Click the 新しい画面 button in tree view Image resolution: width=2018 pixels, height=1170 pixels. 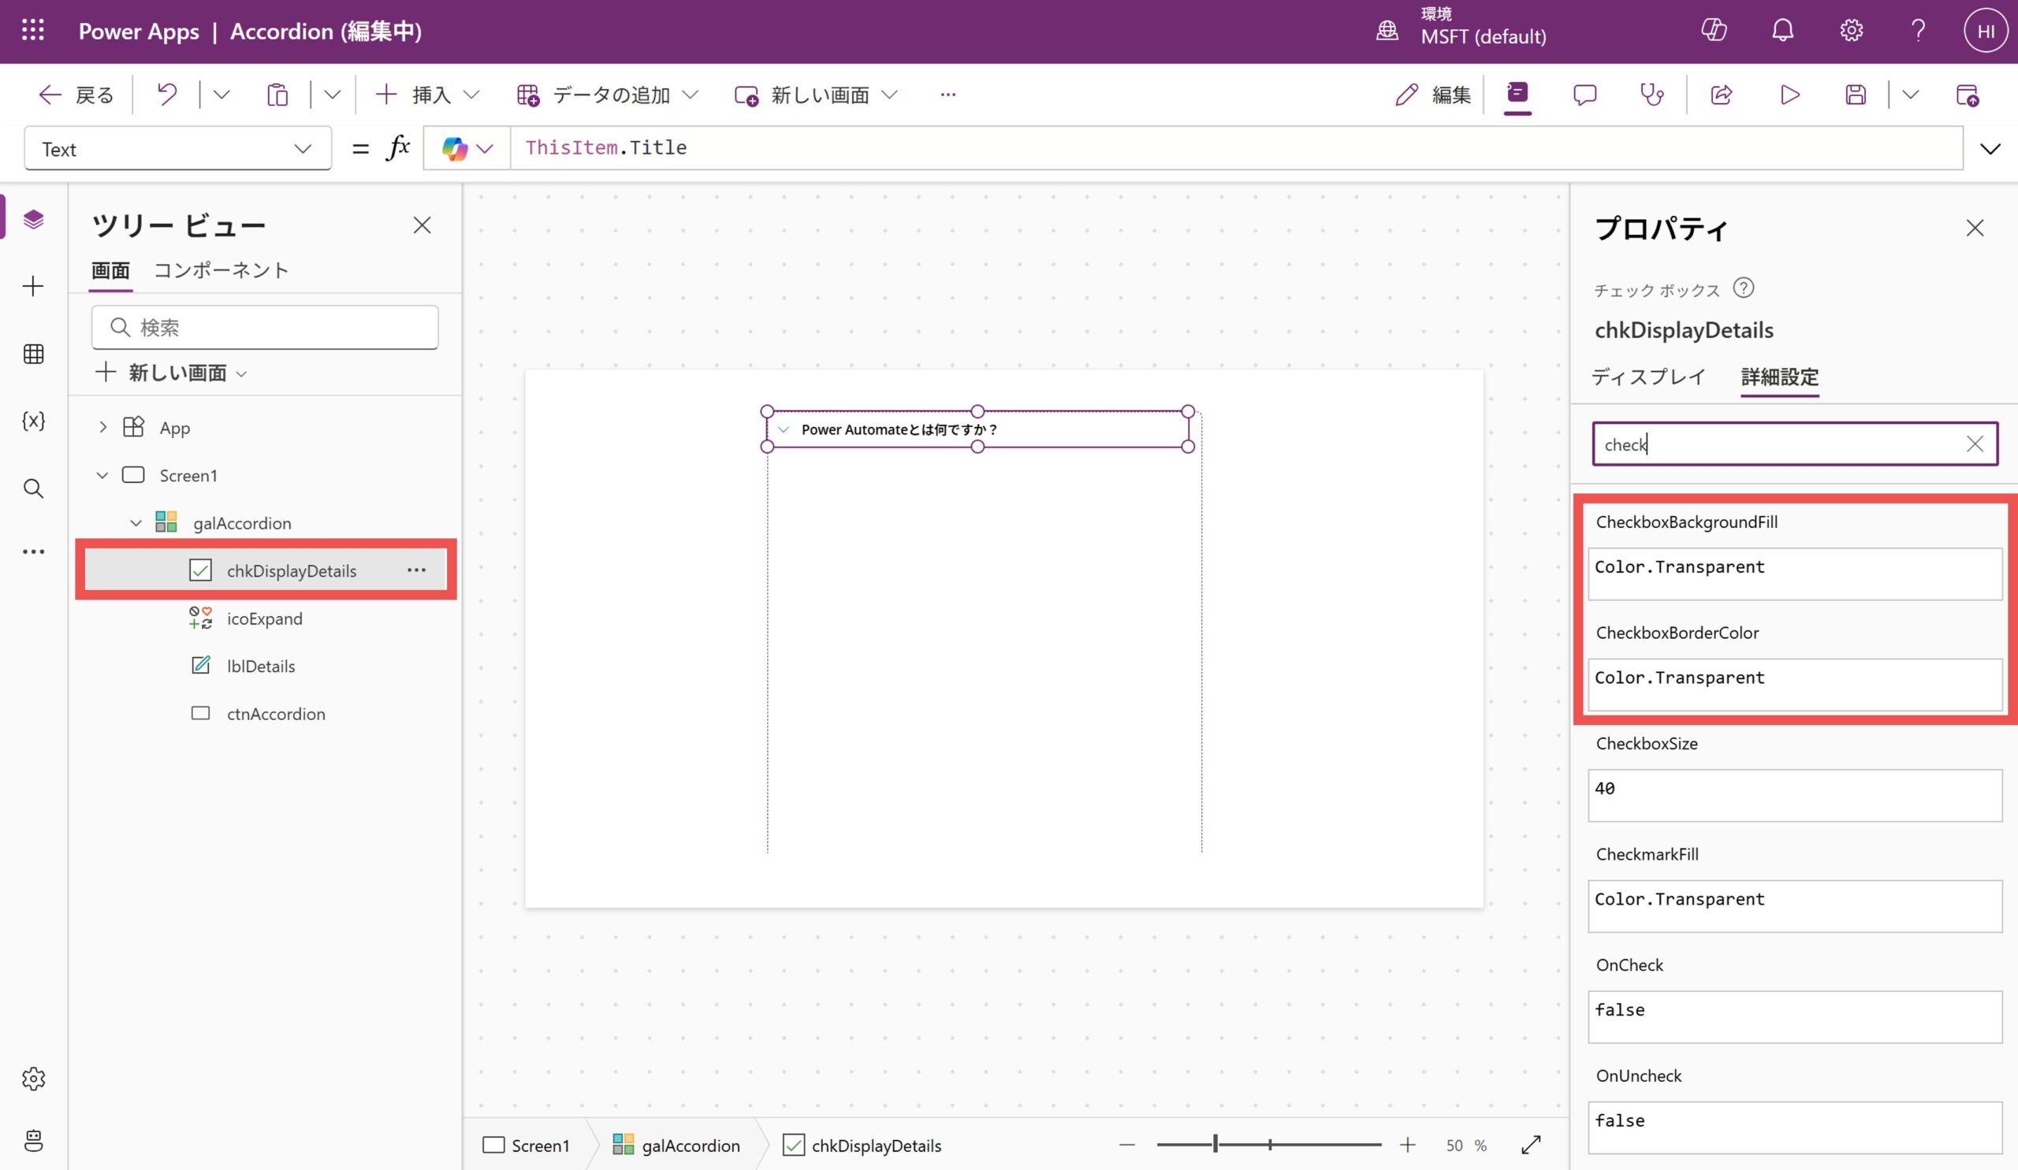tap(170, 373)
